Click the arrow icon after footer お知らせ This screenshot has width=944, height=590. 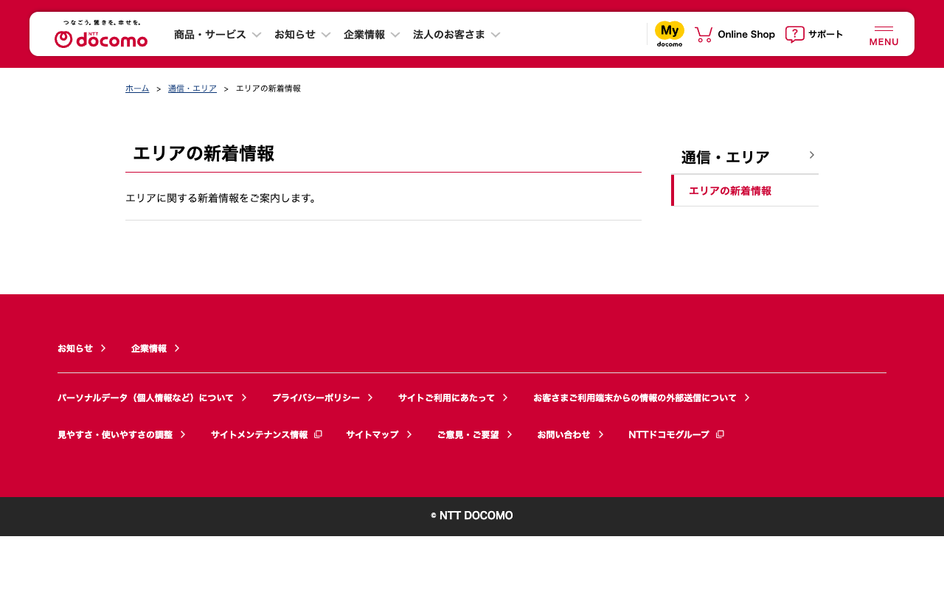pos(103,348)
